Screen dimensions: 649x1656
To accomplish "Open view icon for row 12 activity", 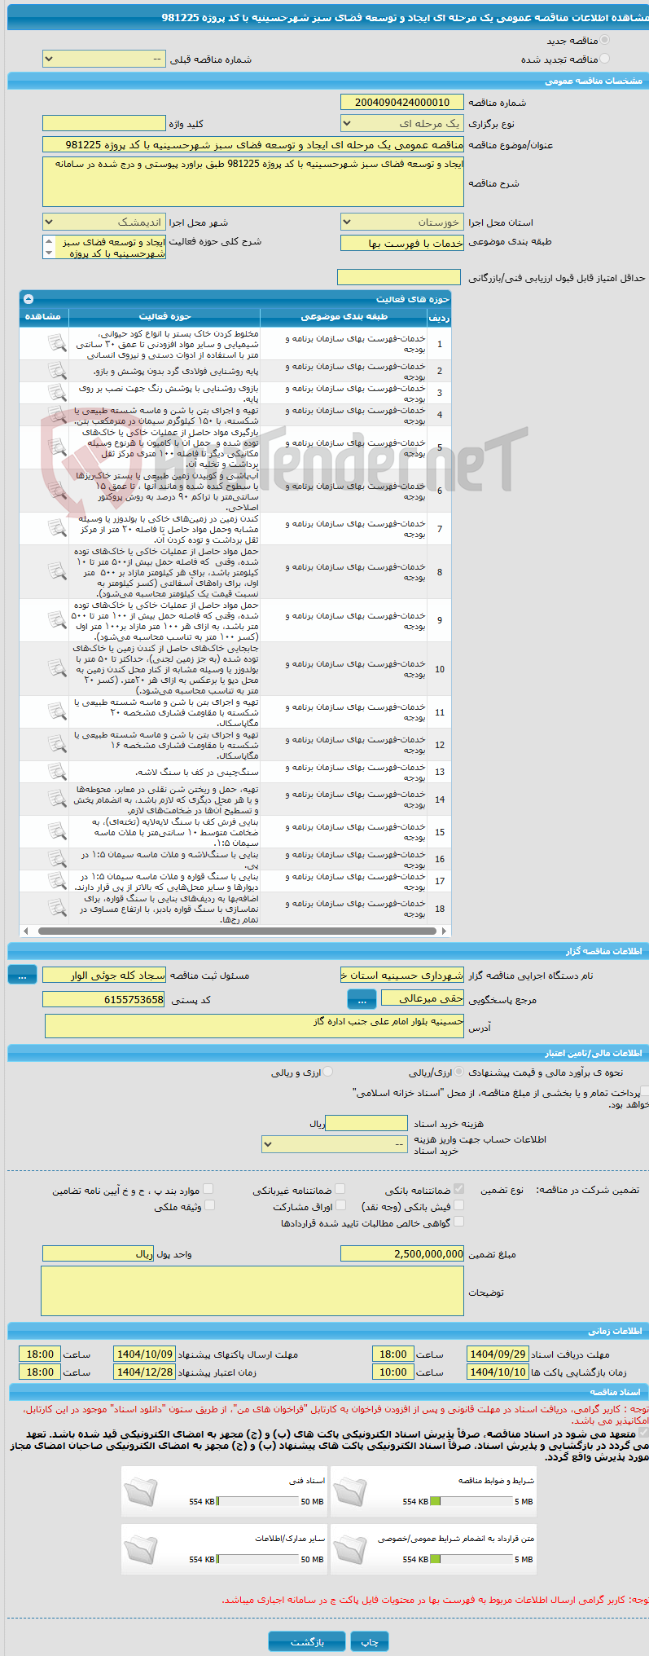I will pyautogui.click(x=56, y=744).
